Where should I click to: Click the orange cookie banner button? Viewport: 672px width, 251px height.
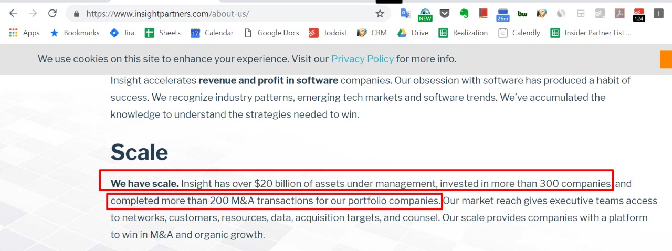click(666, 59)
